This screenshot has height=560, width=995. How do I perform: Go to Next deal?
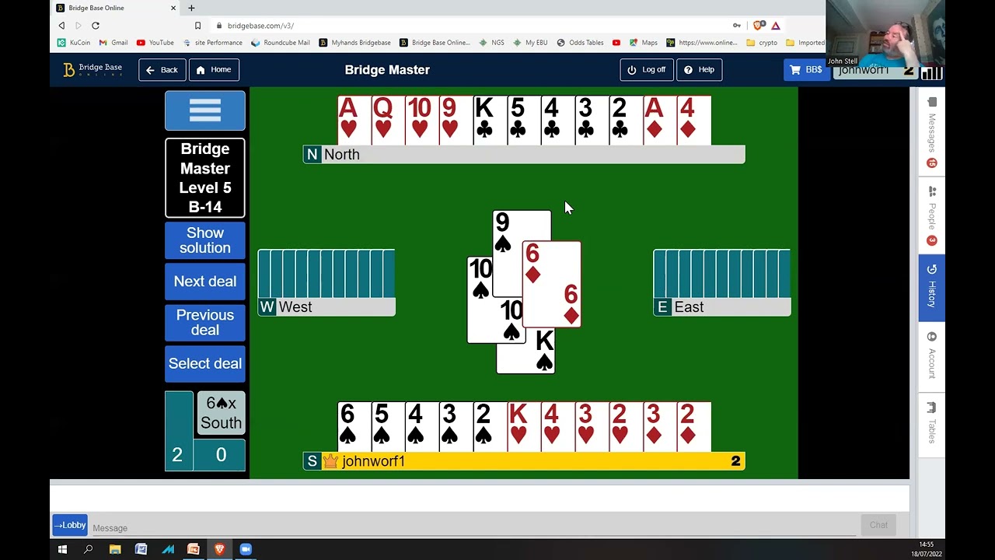click(205, 282)
